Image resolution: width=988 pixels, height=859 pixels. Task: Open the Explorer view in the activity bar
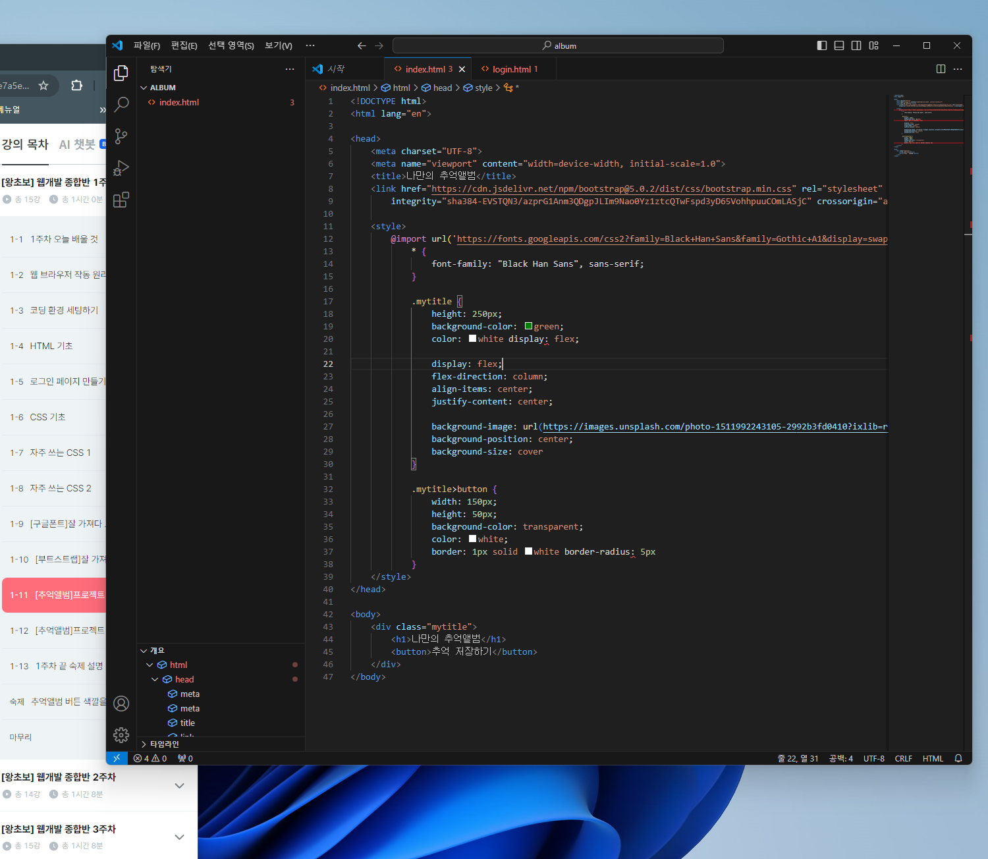121,73
